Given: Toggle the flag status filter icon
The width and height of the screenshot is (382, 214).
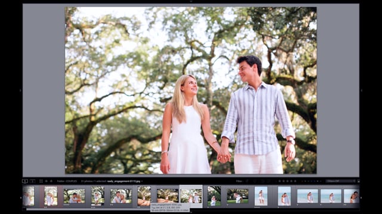Looking at the screenshot, I should [247, 181].
